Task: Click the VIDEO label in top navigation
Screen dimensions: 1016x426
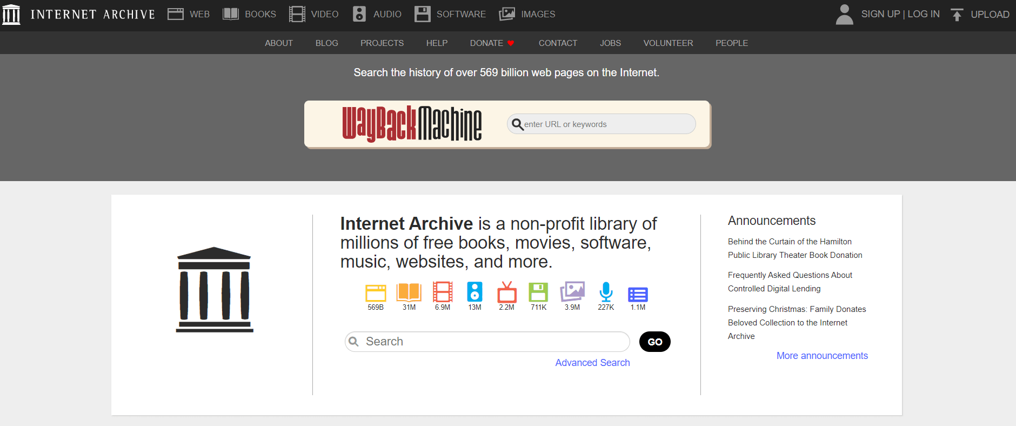Action: [325, 14]
